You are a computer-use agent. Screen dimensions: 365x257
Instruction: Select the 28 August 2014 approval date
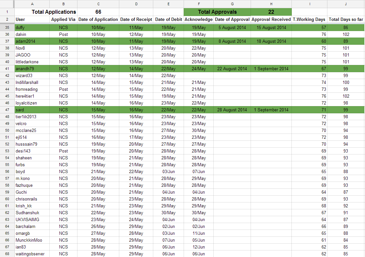coord(232,110)
